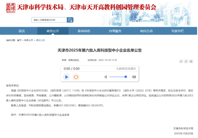The width and height of the screenshot is (198, 138).
Task: Open the attached 科技型中小企业名单 file
Action: (x=44, y=115)
